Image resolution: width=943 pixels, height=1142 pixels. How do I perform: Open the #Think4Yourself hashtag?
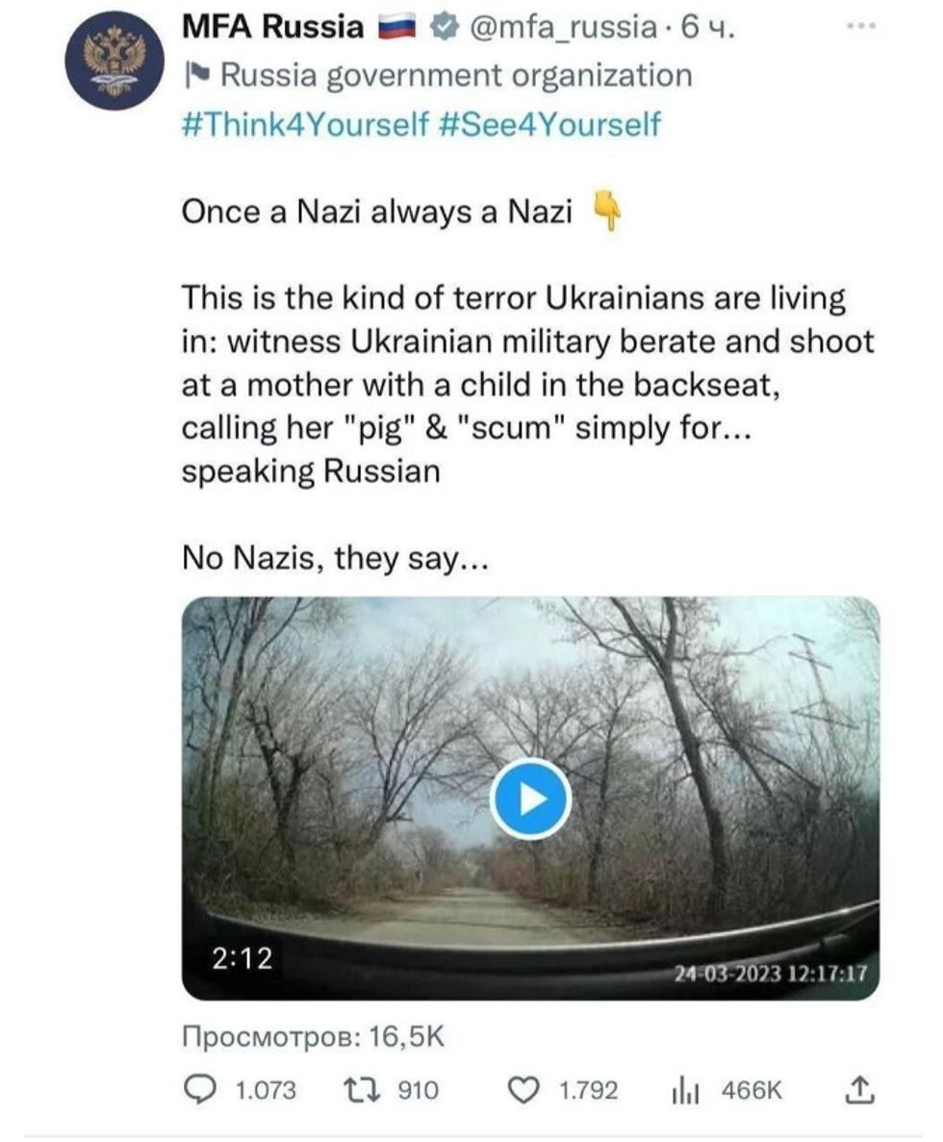[304, 123]
